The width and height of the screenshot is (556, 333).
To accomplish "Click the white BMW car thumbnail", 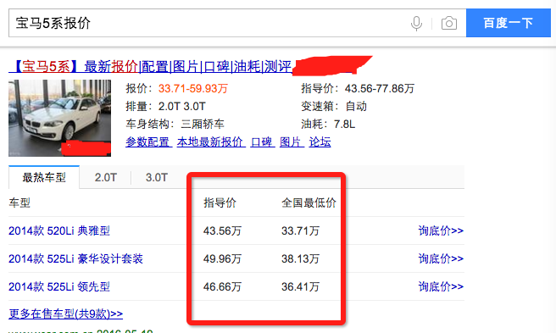I will pyautogui.click(x=59, y=118).
